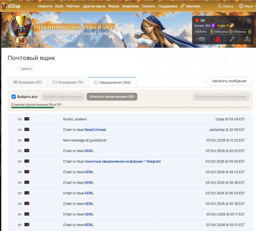Check the Runes, хозяин! message checkbox
This screenshot has height=231, width=256.
pos(13,119)
